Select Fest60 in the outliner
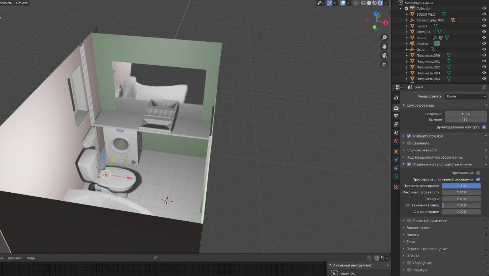 point(421,26)
